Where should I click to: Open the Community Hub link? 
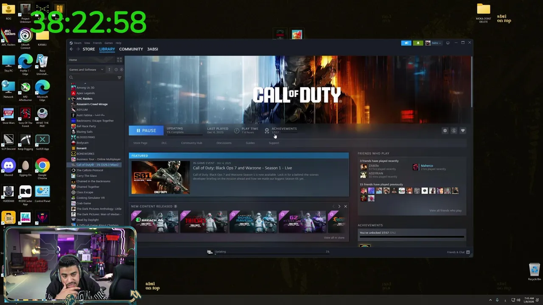click(x=191, y=143)
